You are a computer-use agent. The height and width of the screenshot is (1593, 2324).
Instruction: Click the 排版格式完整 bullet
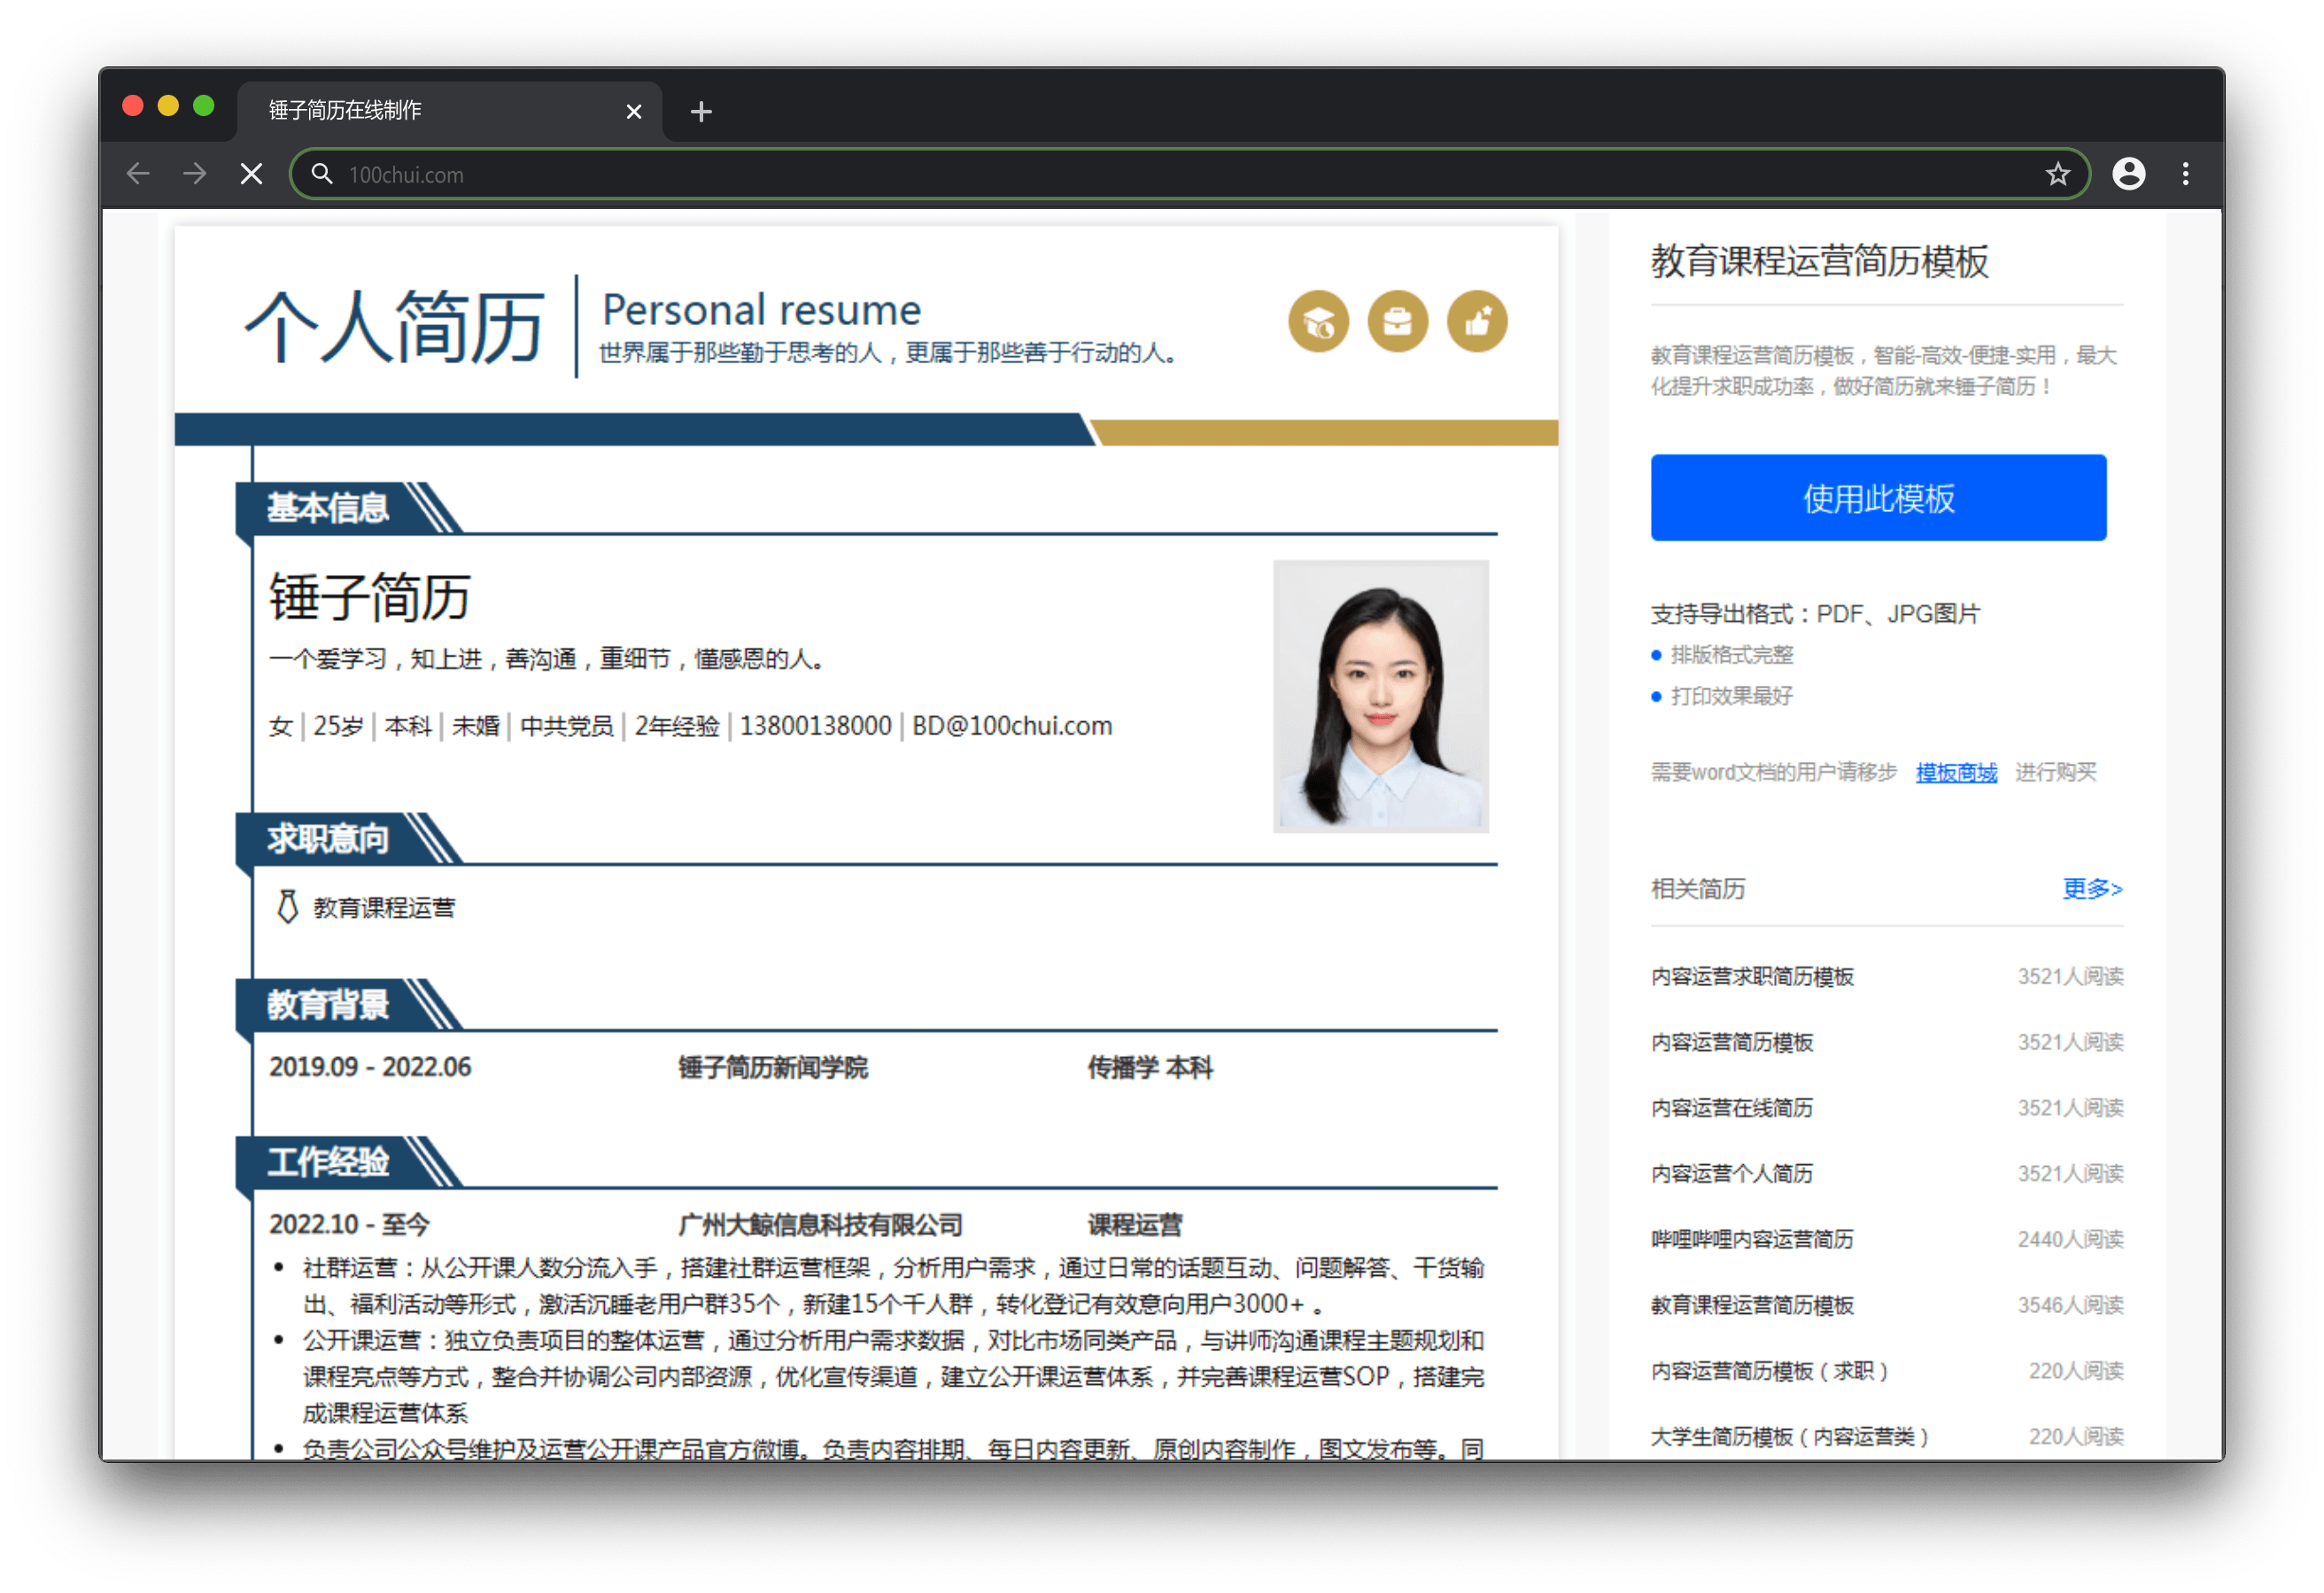(x=1731, y=656)
